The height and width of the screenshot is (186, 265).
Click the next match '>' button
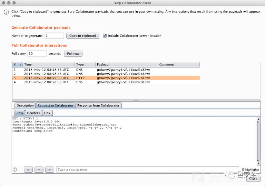pyautogui.click(x=50, y=169)
